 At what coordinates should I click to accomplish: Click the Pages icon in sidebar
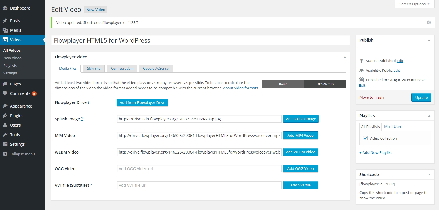pos(5,84)
